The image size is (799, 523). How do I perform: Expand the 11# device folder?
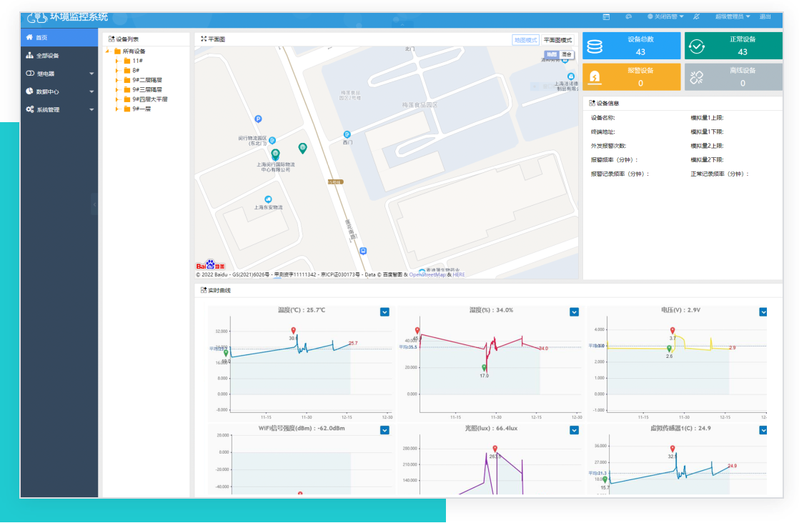coord(117,61)
